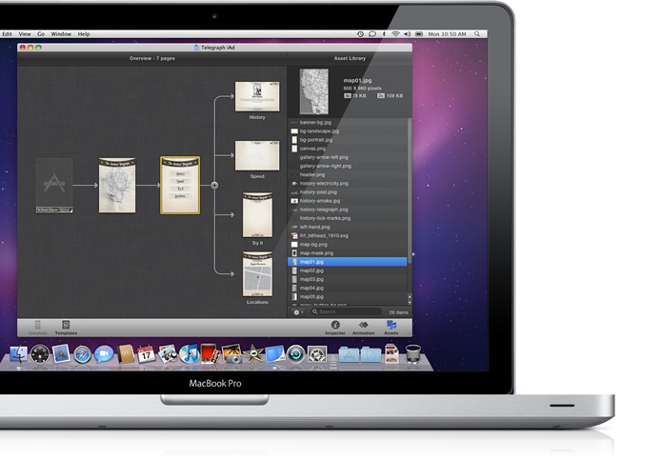Select the Locations page thumbnail
661x460 pixels.
257,276
